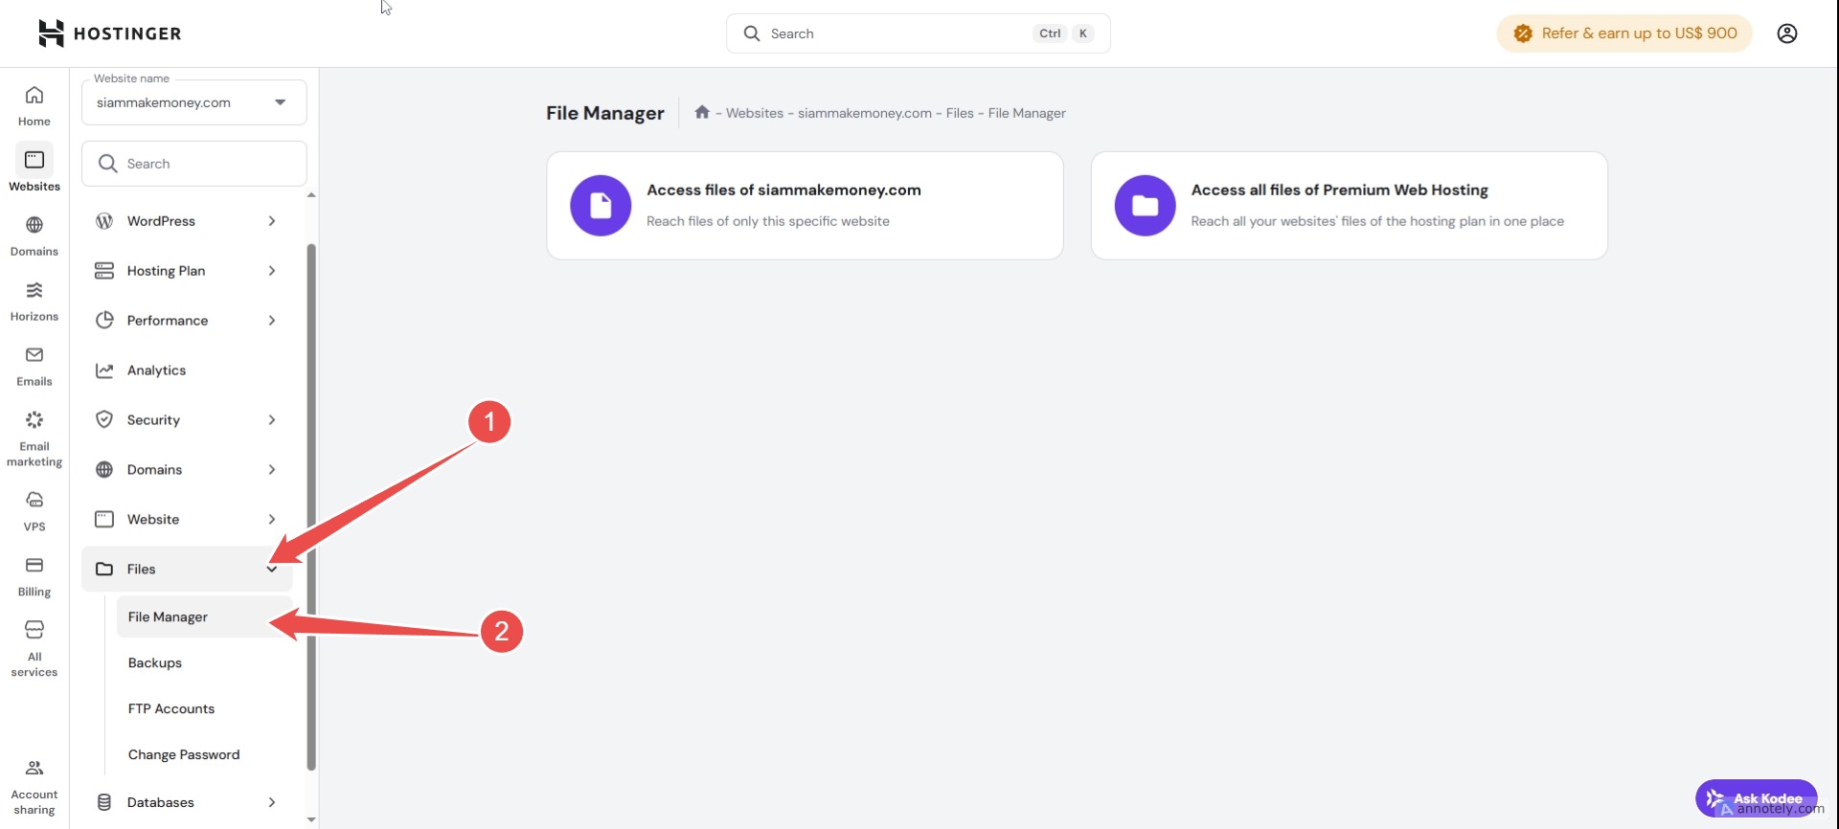Open VPS section icon
The height and width of the screenshot is (829, 1839).
pyautogui.click(x=34, y=511)
